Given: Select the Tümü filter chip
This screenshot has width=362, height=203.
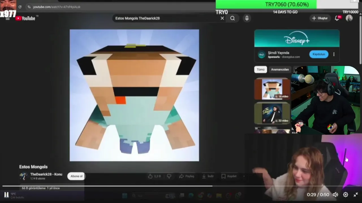Looking at the screenshot, I should click(260, 69).
